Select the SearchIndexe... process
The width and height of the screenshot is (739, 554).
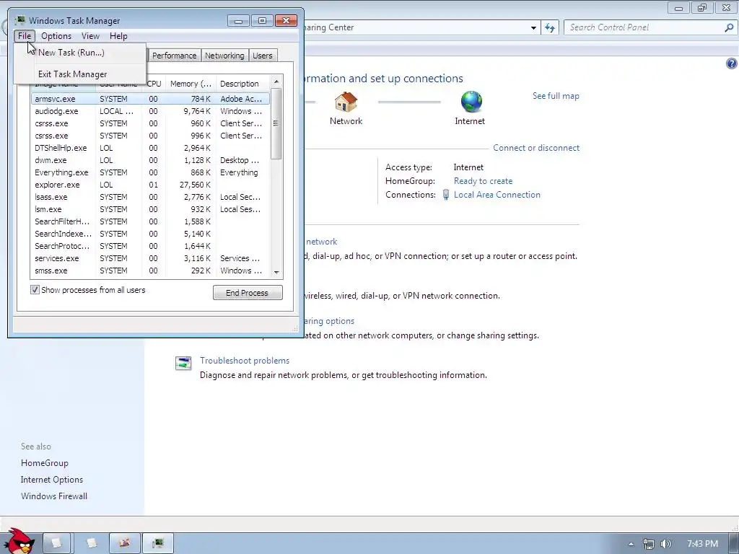point(151,234)
